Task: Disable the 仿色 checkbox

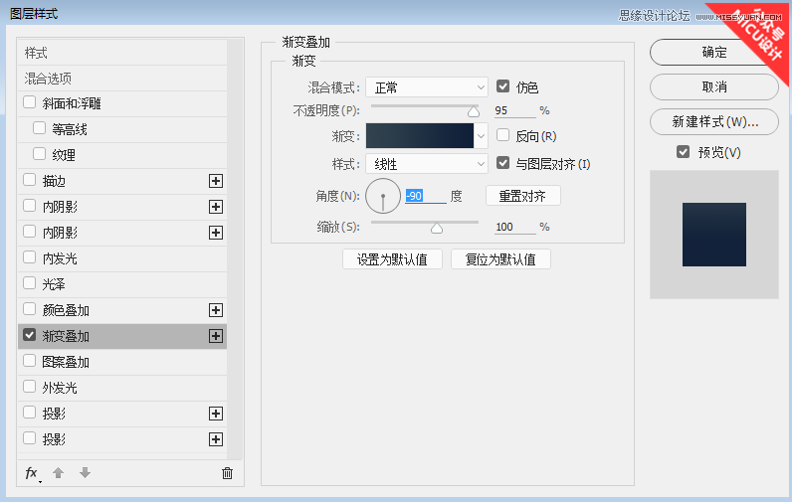Action: pos(503,86)
